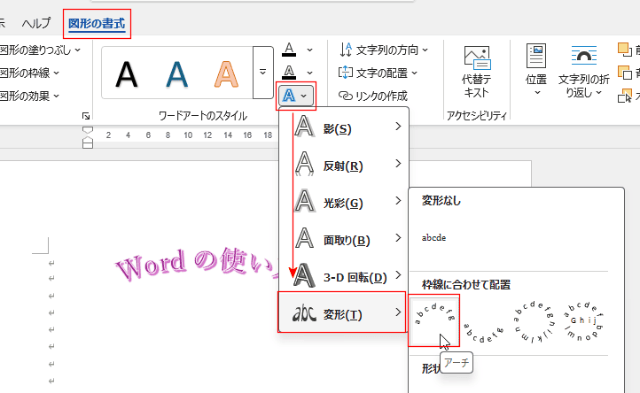The height and width of the screenshot is (393, 640).
Task: Apply the orange outline WordArt style
Action: [227, 73]
